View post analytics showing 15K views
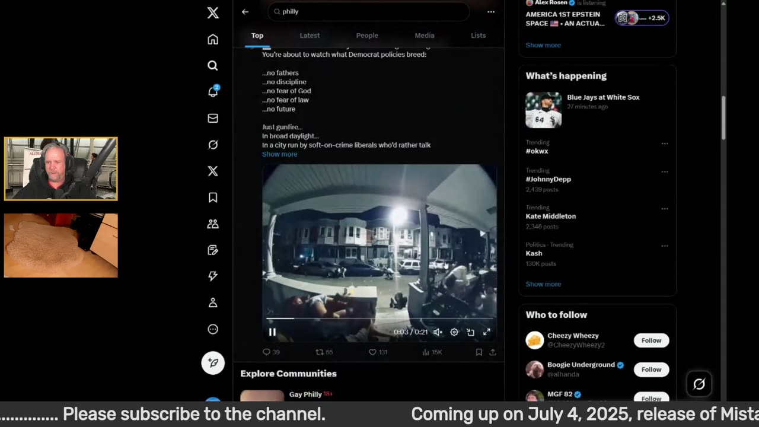759x427 pixels. pos(432,352)
